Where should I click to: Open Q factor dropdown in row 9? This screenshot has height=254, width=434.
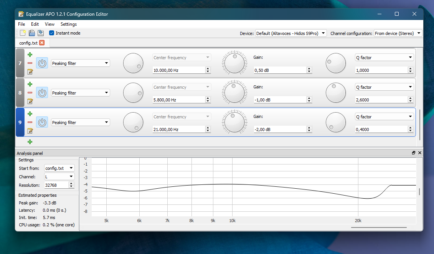(384, 117)
